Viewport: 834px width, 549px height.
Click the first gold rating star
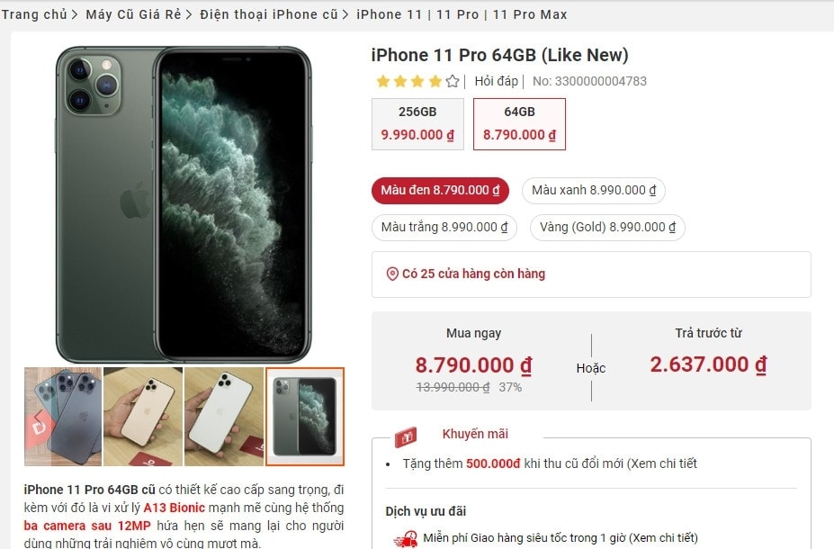383,81
